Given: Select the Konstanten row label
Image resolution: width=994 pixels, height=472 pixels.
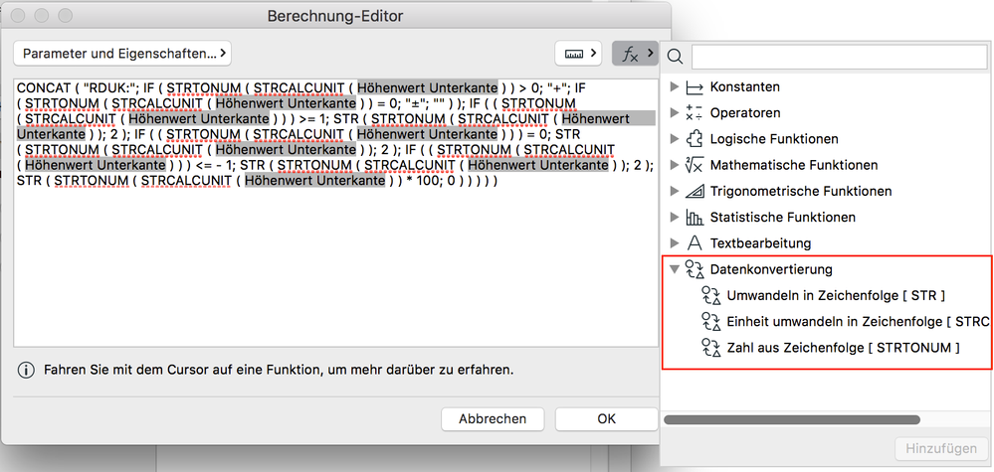Looking at the screenshot, I should click(745, 86).
